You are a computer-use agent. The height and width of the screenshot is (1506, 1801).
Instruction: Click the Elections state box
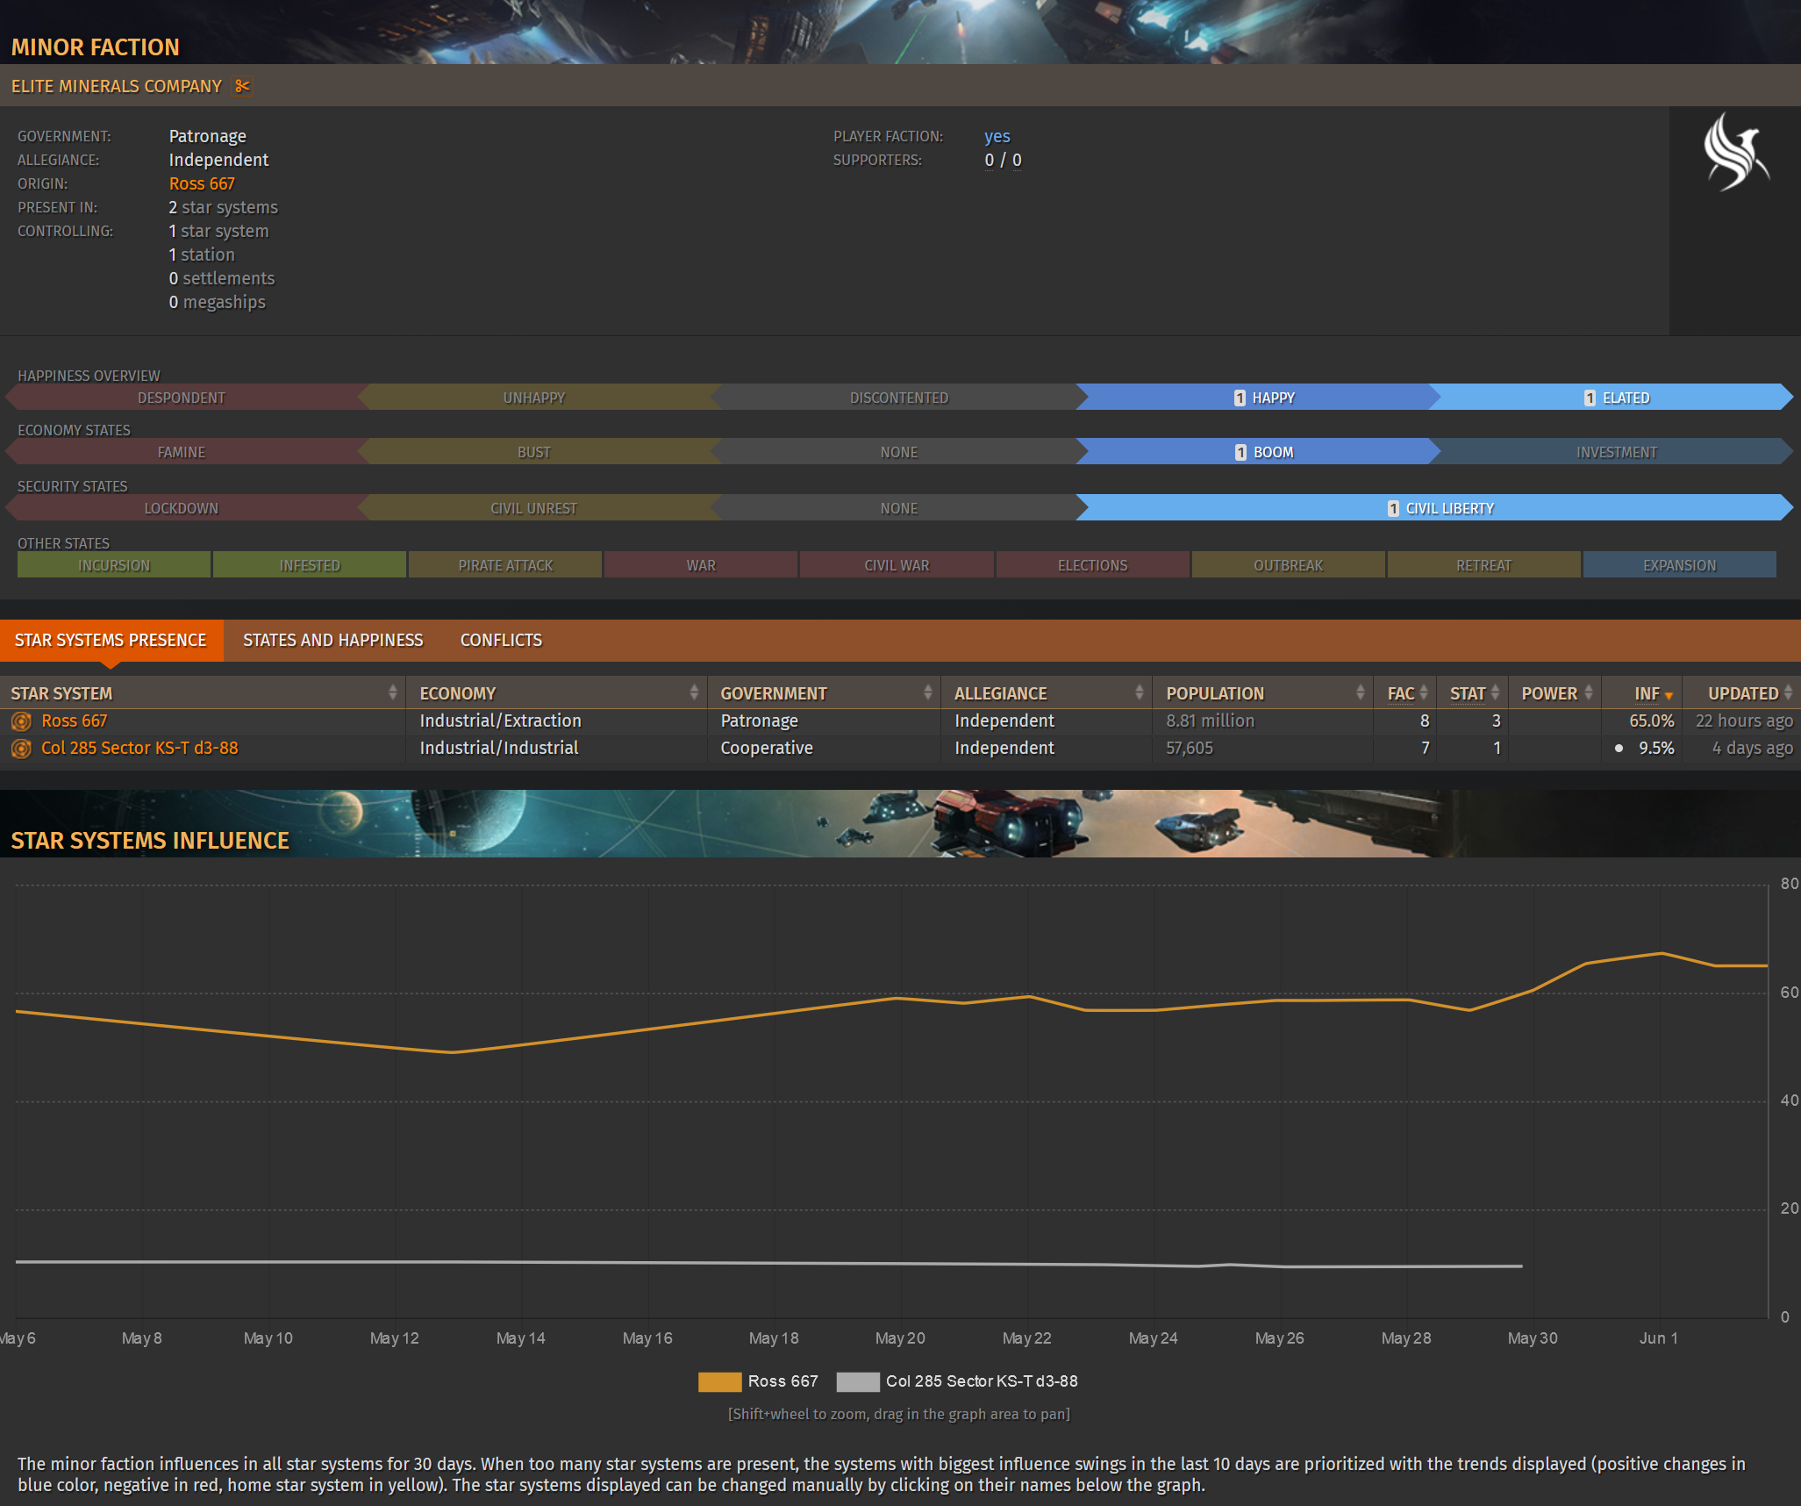click(1093, 565)
